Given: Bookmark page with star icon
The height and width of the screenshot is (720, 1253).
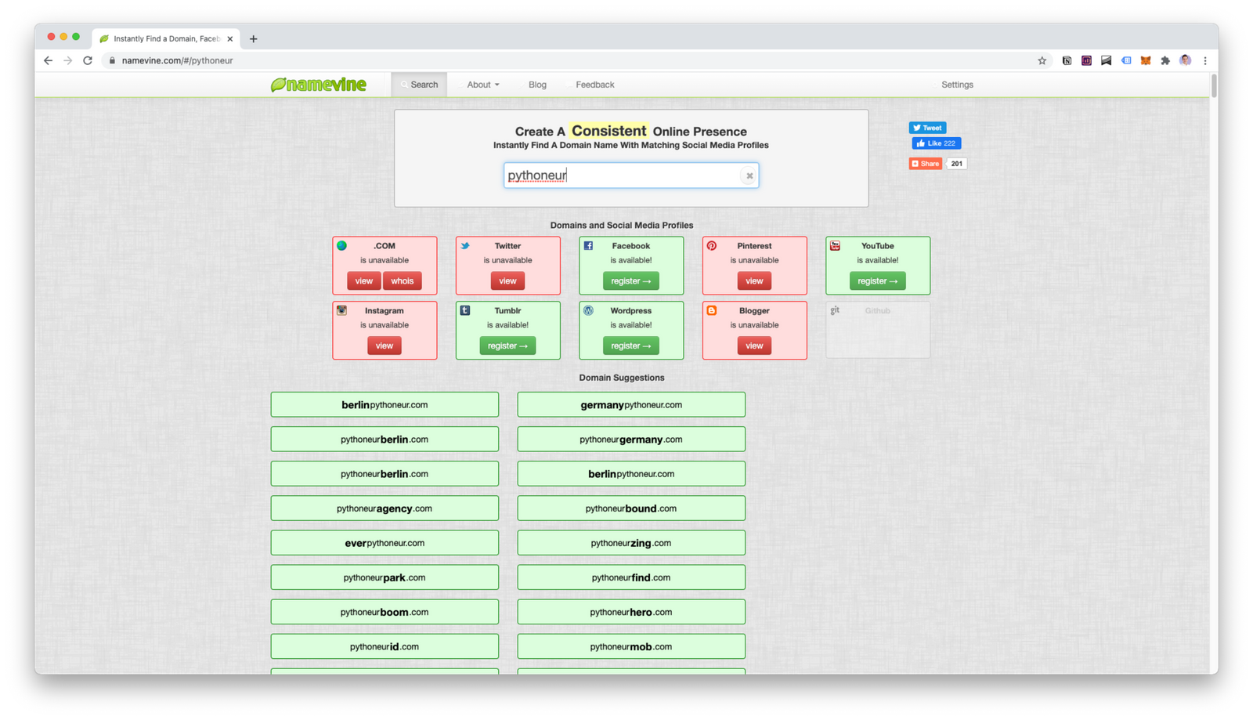Looking at the screenshot, I should point(1042,60).
